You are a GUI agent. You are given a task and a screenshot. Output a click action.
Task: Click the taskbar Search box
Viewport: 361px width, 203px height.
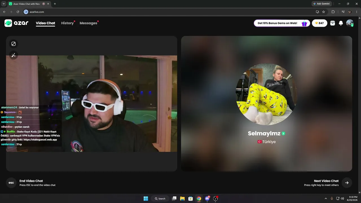160,198
